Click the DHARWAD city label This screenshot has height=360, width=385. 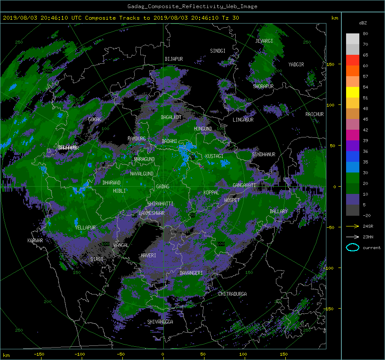[112, 183]
